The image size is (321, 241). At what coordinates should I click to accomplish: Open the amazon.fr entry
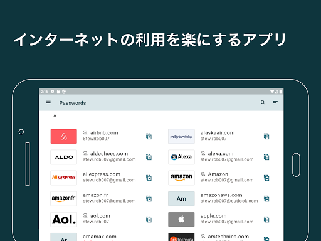pyautogui.click(x=95, y=195)
